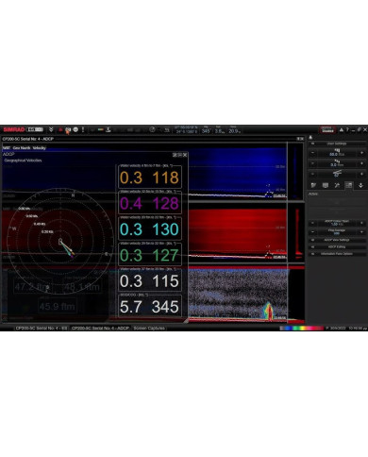Decrease range with minus on 50.0 row
This screenshot has height=457, width=368.
tap(312, 153)
